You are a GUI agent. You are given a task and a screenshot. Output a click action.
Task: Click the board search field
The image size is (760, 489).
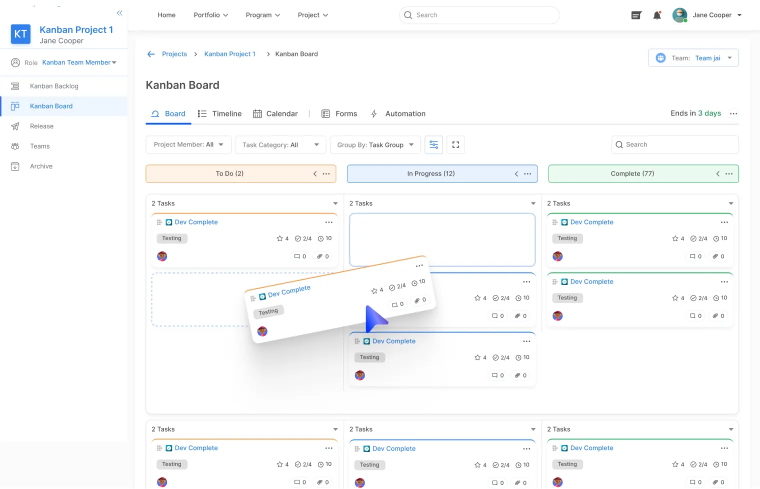pos(675,145)
